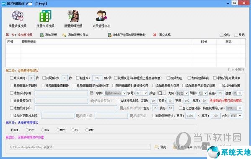Select the MOV format radio button
Viewport: 251px width, 159px height.
click(42, 130)
